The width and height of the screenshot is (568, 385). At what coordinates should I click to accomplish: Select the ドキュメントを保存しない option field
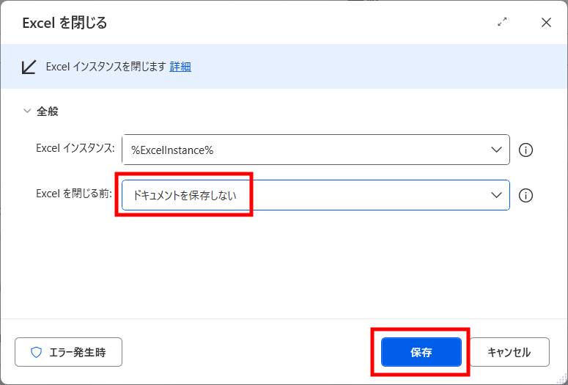(316, 195)
